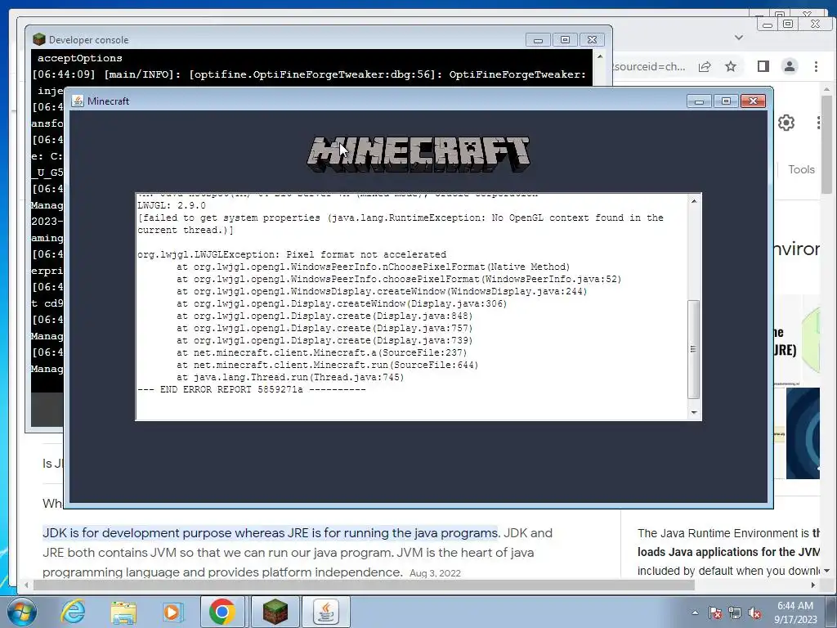Open Action Center flag icon in tray
The image size is (837, 628).
[715, 613]
